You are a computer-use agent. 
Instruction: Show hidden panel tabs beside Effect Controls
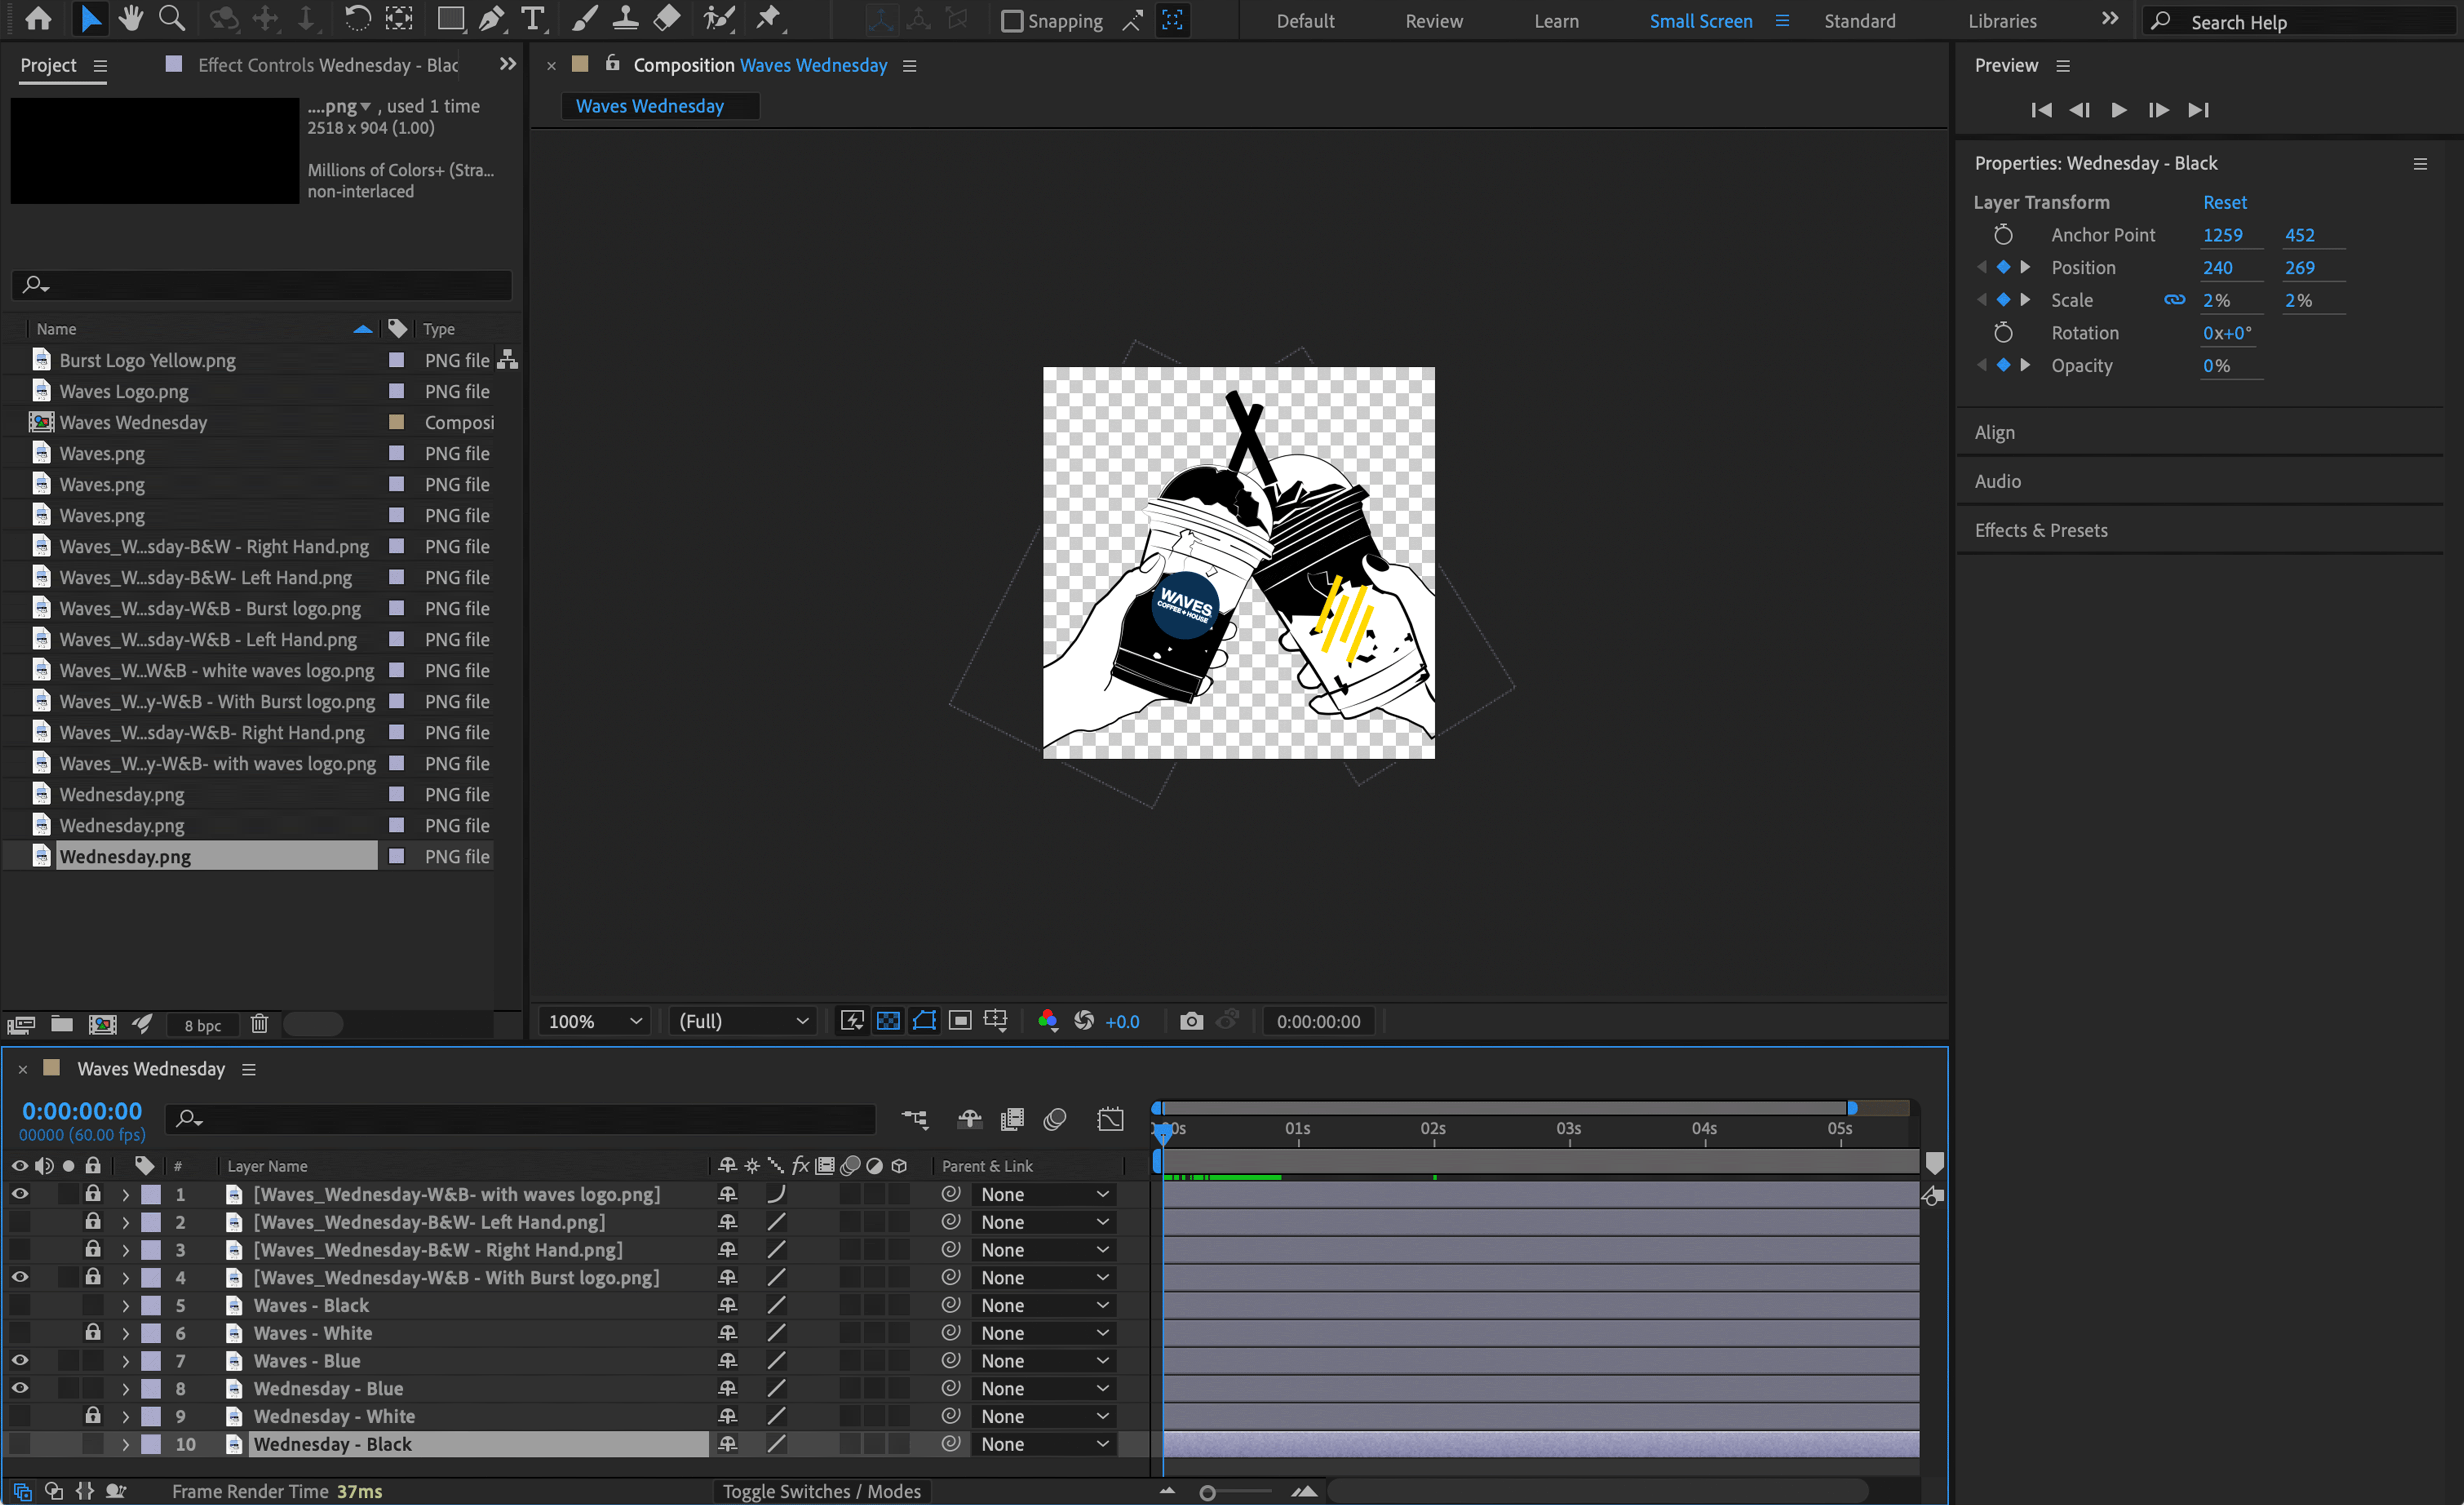[x=508, y=64]
